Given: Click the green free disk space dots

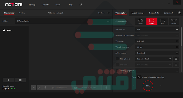Looking at the screenshot, I should 13,89.
